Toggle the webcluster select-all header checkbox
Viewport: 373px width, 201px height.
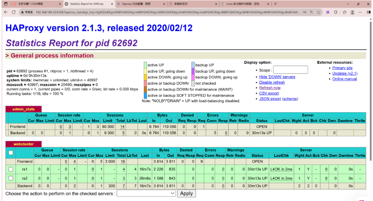(x=11, y=153)
